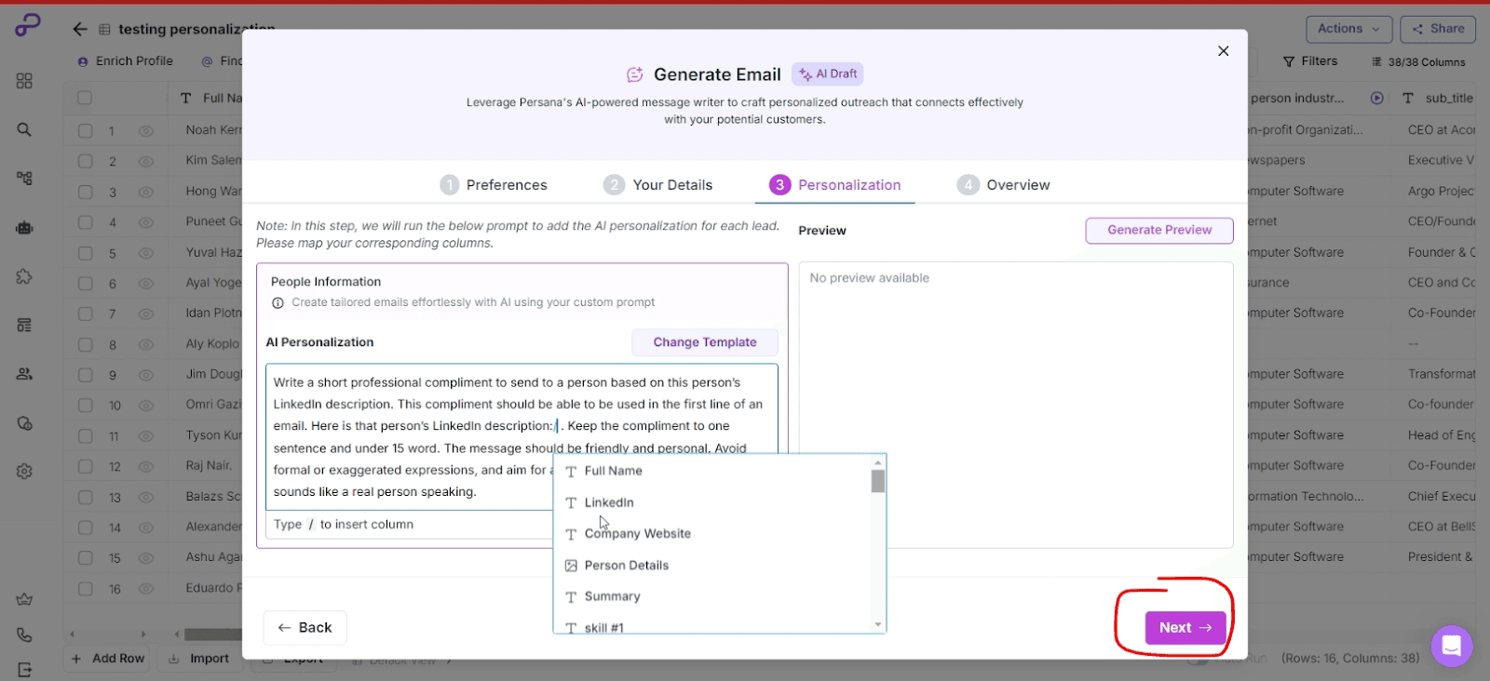1490x681 pixels.
Task: Select Full Name from column dropdown
Action: 712,471
